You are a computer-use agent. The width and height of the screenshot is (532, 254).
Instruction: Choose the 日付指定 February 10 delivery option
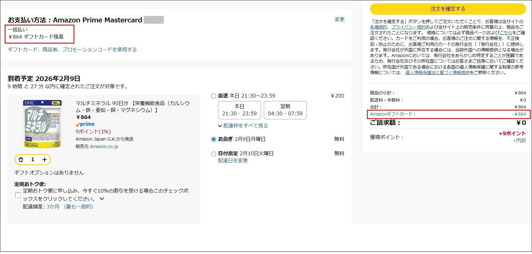point(214,154)
